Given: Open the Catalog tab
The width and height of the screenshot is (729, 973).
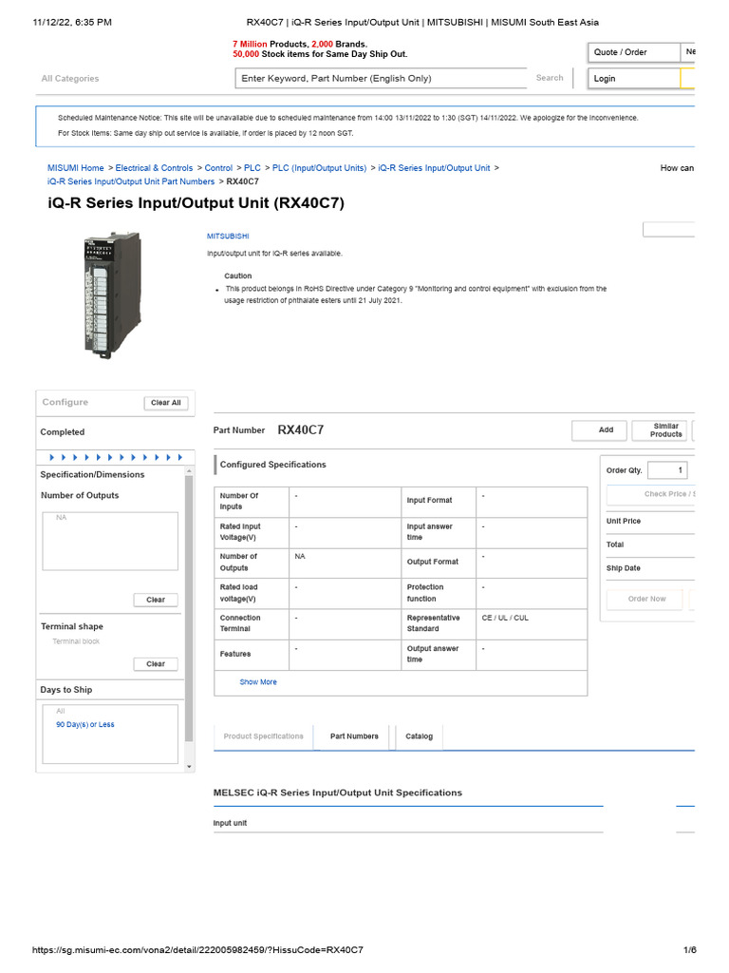Looking at the screenshot, I should pos(419,736).
